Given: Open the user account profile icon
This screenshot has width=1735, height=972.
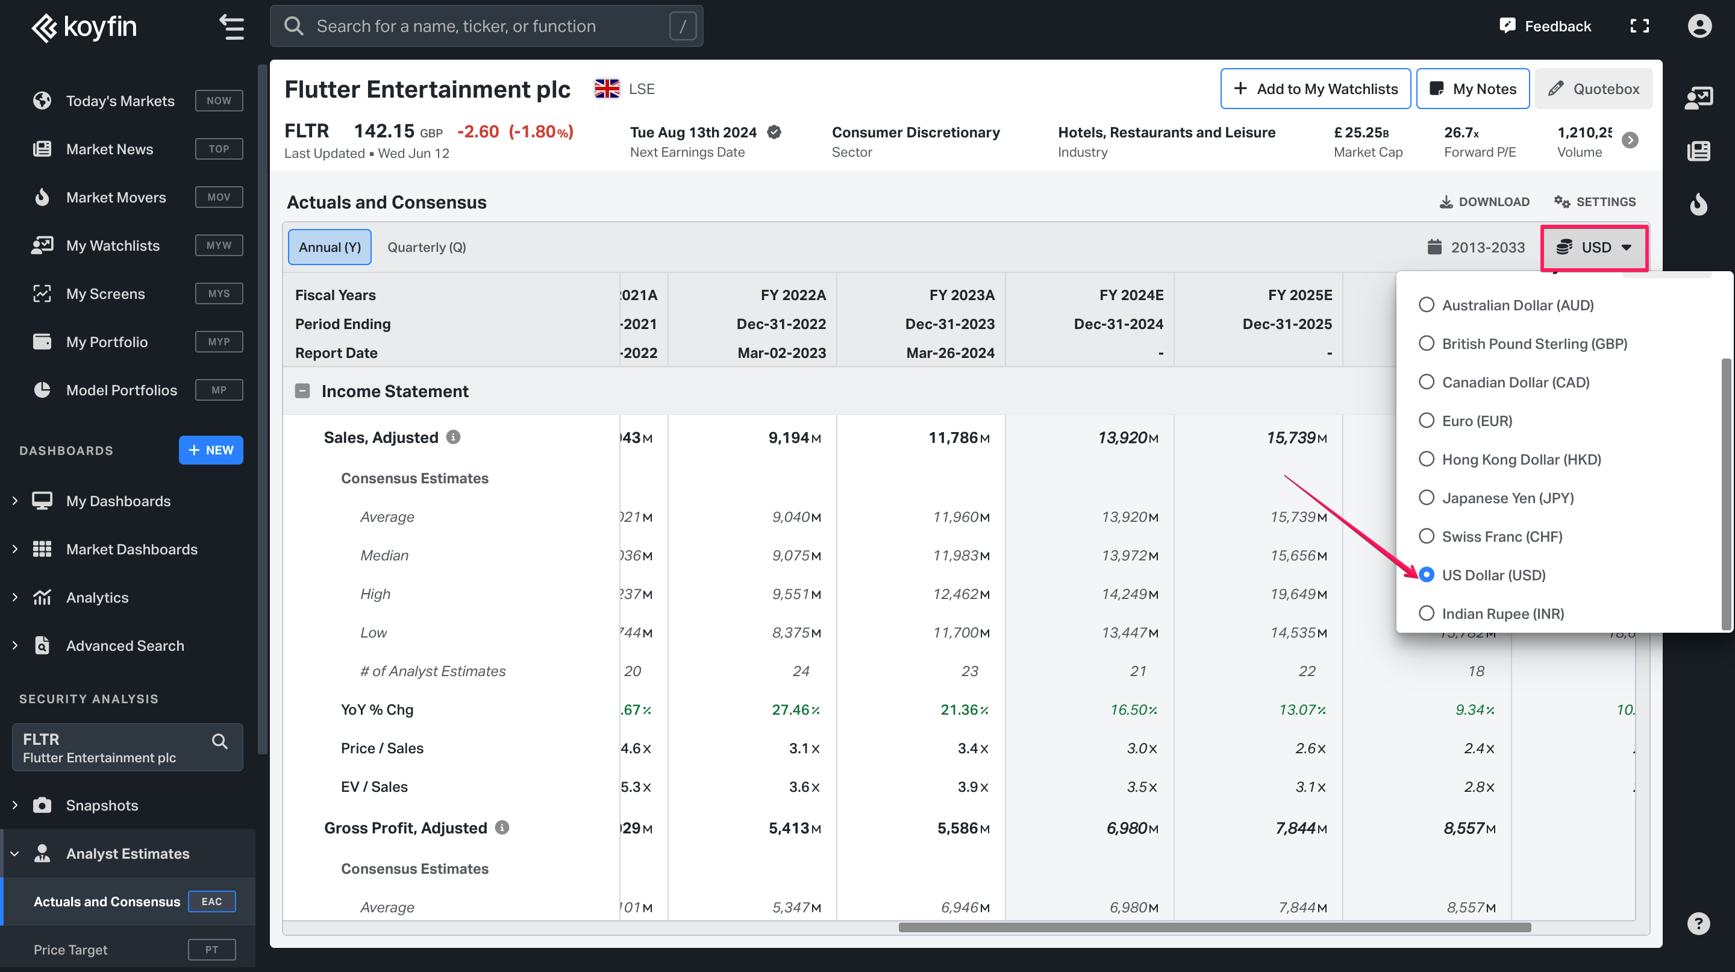Looking at the screenshot, I should click(1699, 27).
